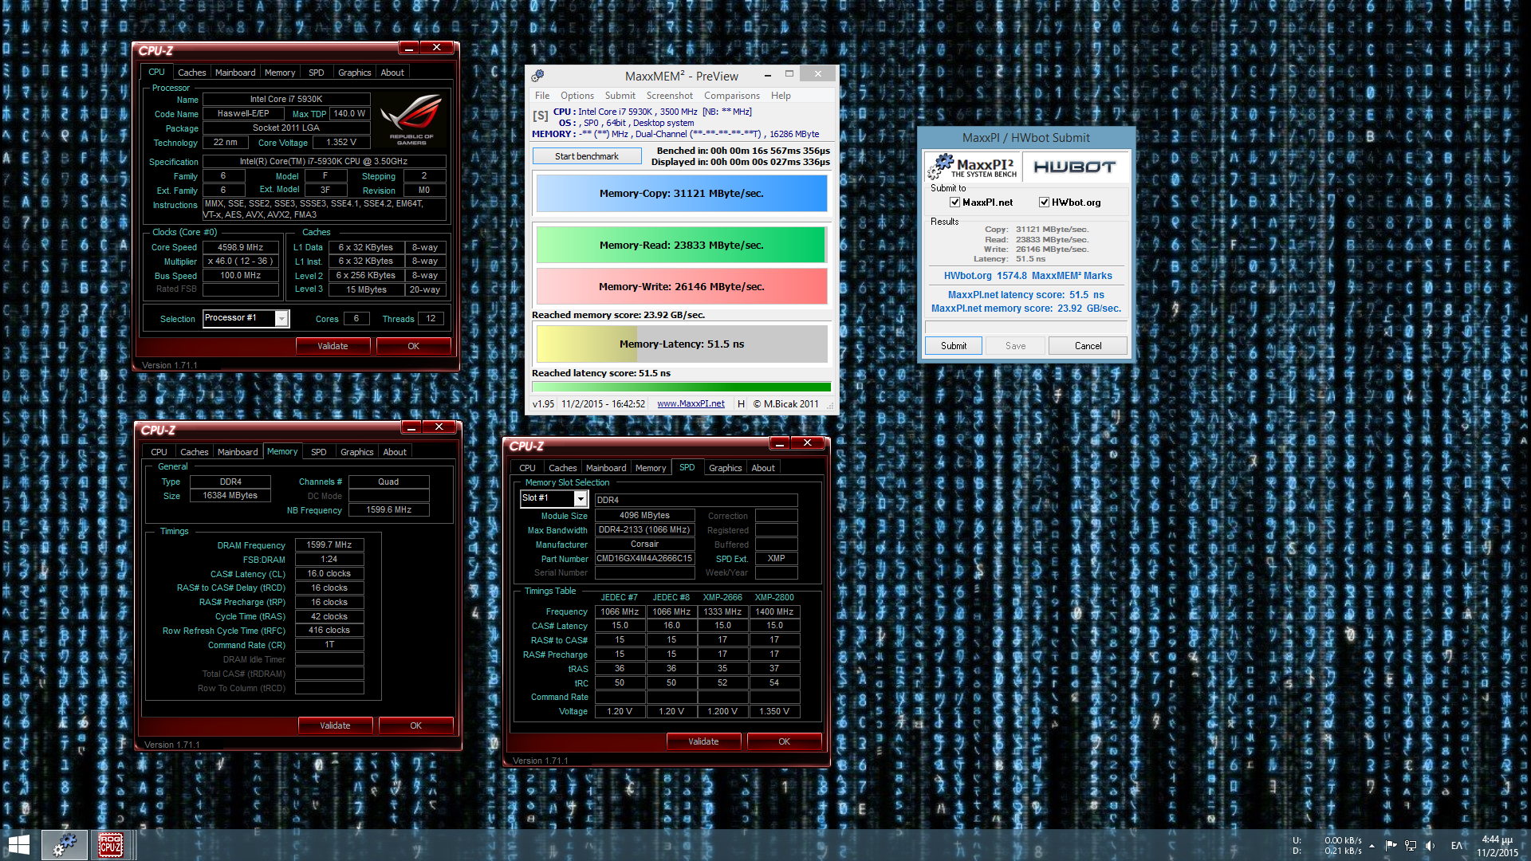Open ROG CPU-Z taskbar icon
The width and height of the screenshot is (1531, 861).
[x=111, y=845]
